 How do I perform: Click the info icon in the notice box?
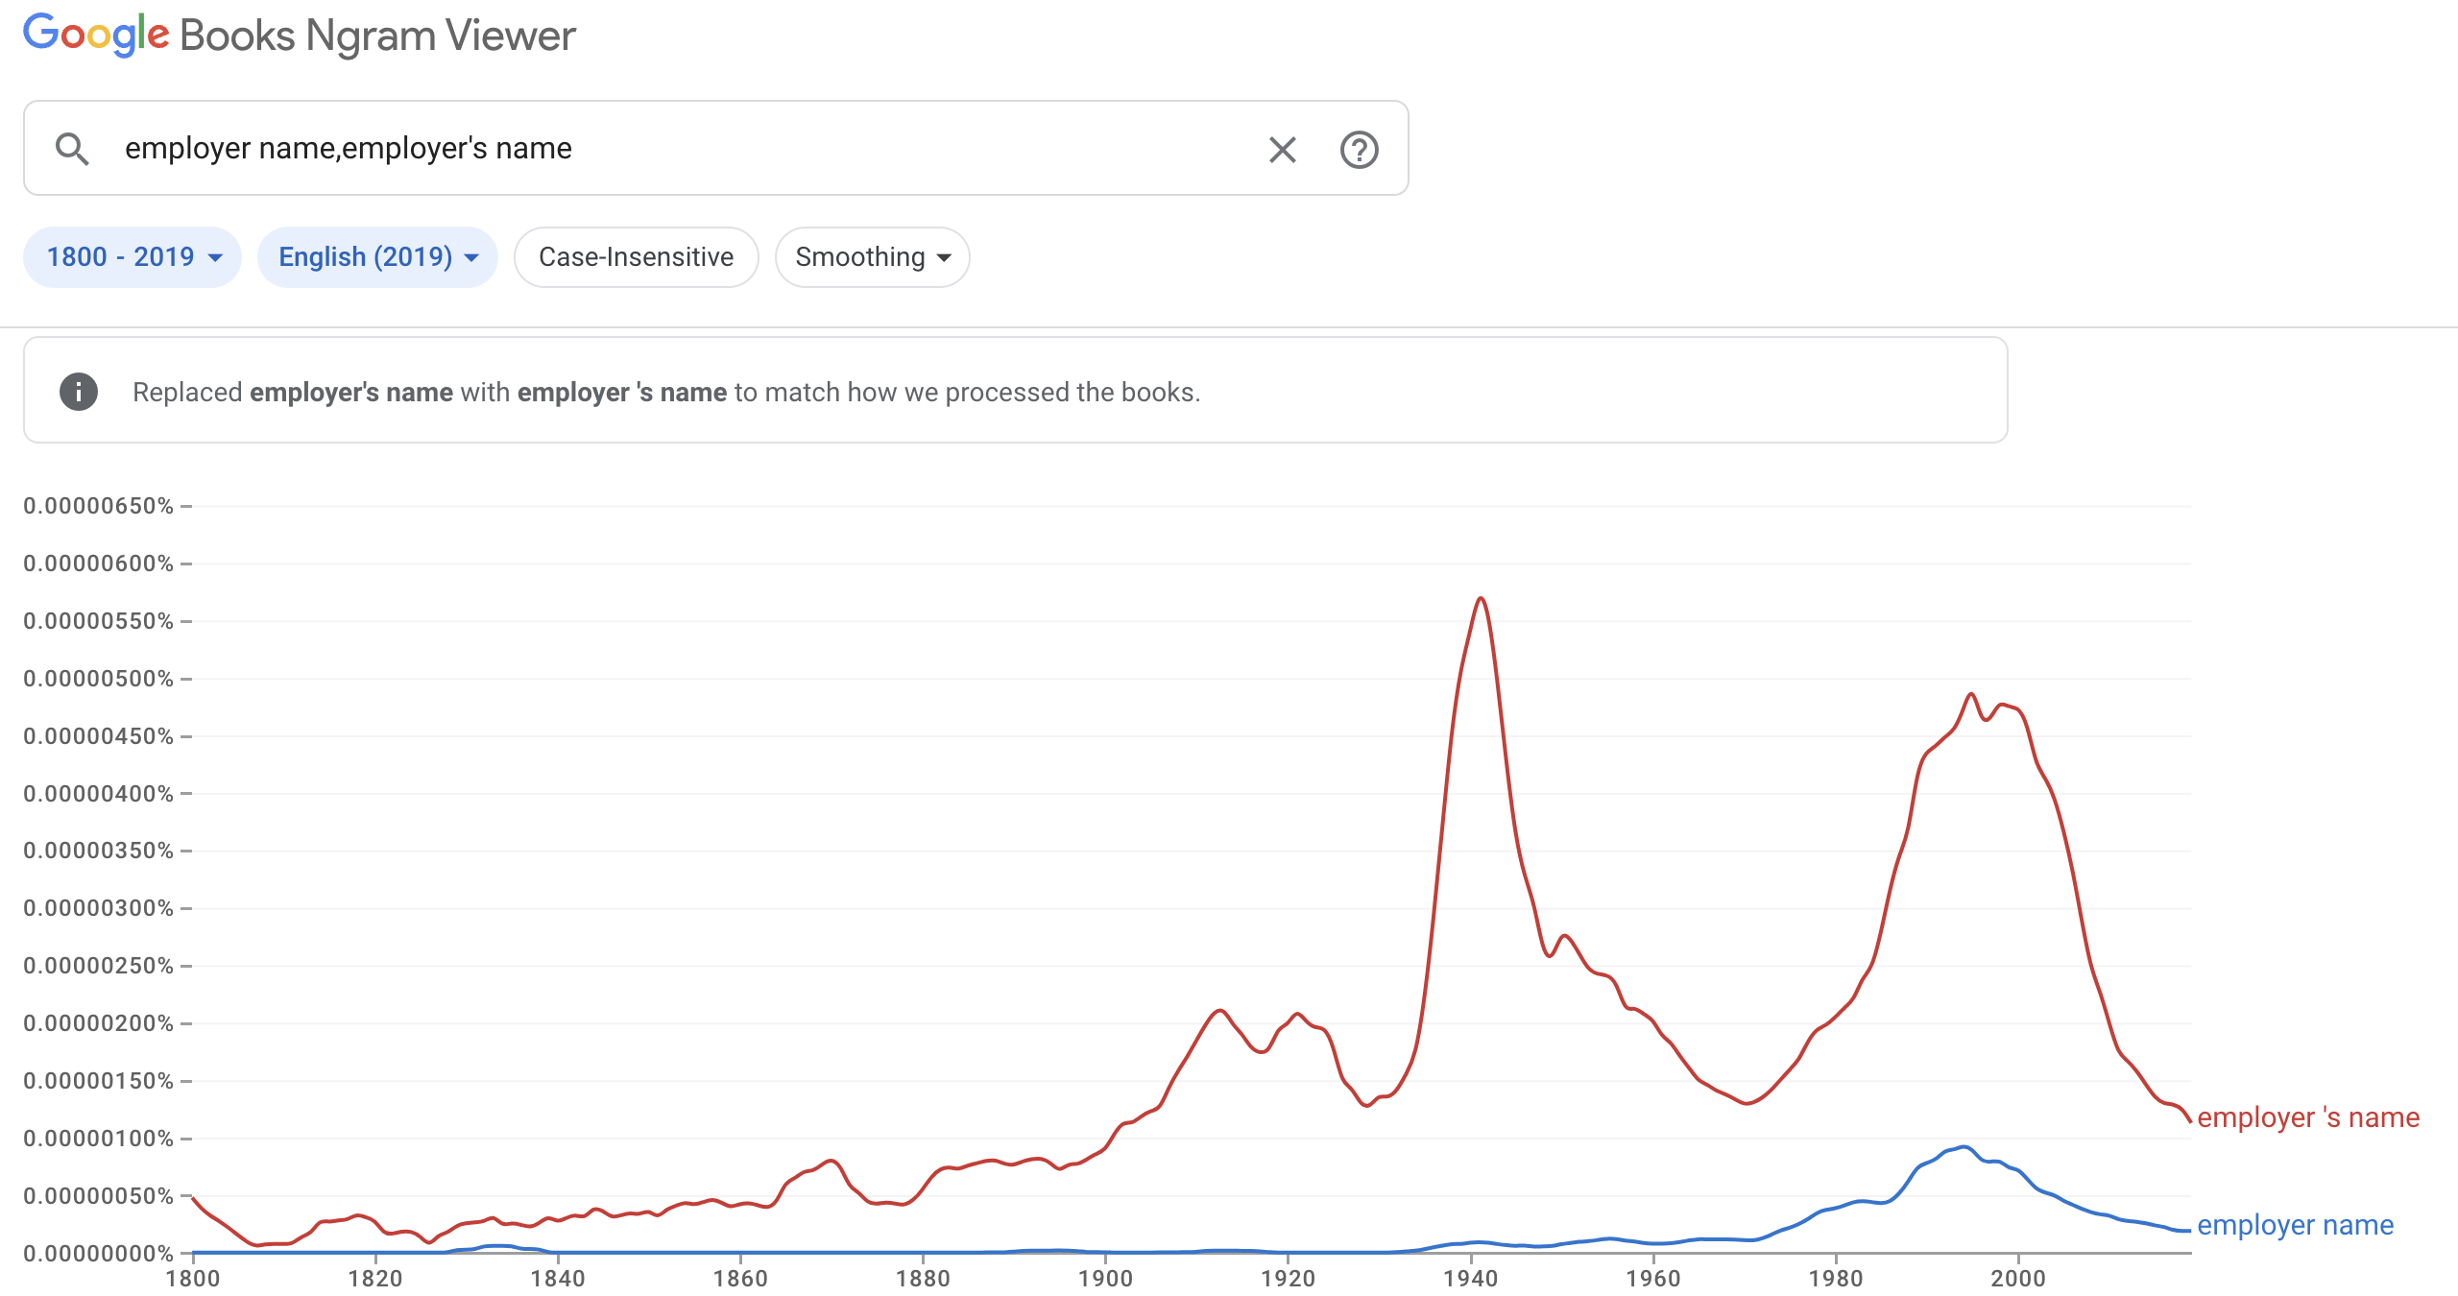(79, 392)
